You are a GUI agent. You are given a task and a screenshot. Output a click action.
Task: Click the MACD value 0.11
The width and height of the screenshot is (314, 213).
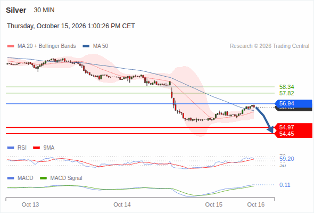click(285, 185)
